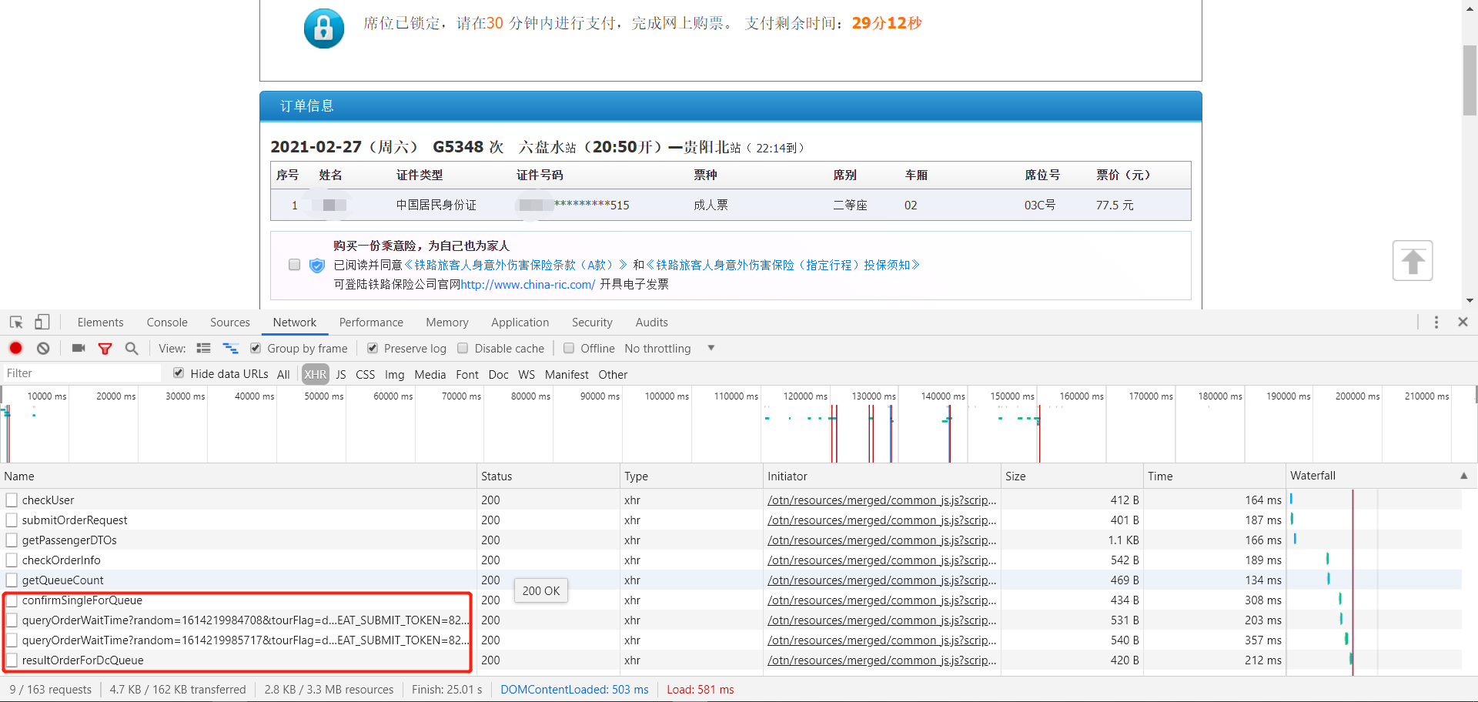Open search with the magnifier icon
This screenshot has width=1478, height=702.
131,348
